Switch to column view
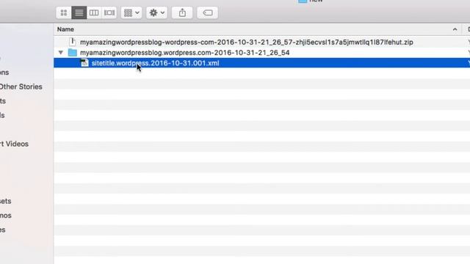The width and height of the screenshot is (470, 264). [94, 13]
